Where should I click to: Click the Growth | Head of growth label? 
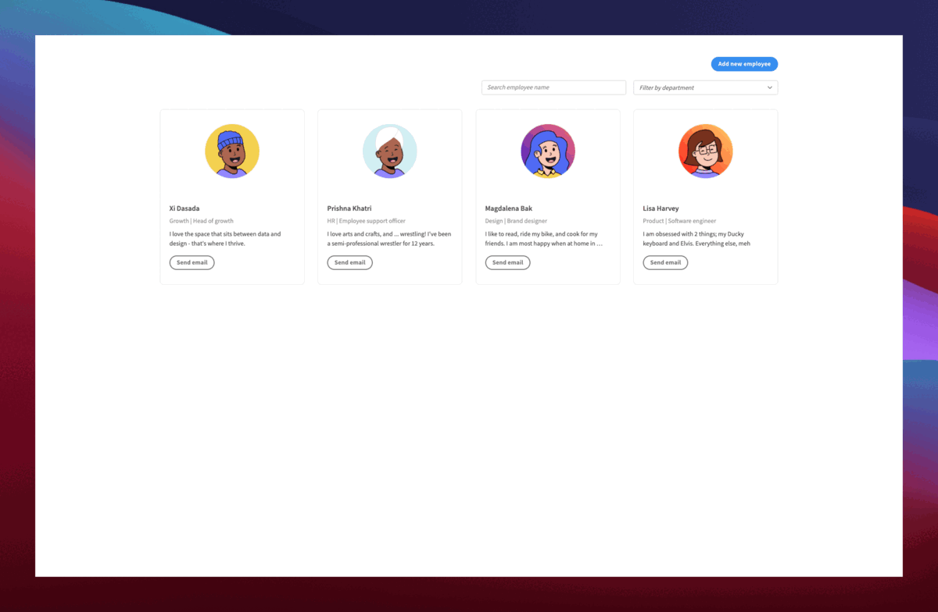pos(202,220)
